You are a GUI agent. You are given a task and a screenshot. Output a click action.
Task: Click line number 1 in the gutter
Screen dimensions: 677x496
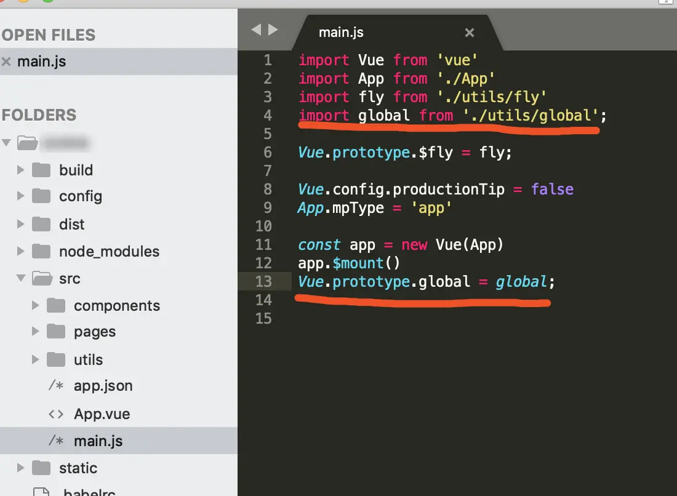click(x=268, y=60)
